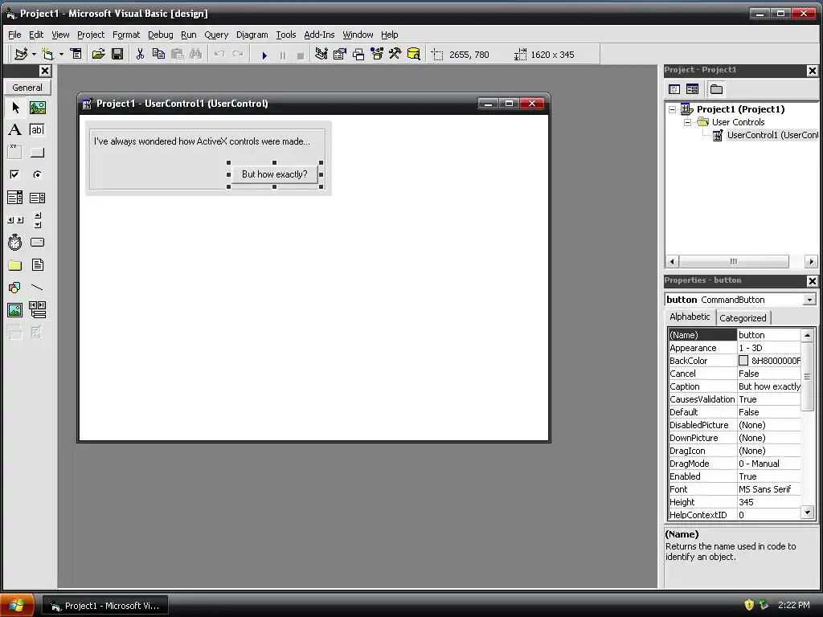
Task: Click the Toolbox hammer-and-wrench toolbar icon
Action: pyautogui.click(x=395, y=54)
